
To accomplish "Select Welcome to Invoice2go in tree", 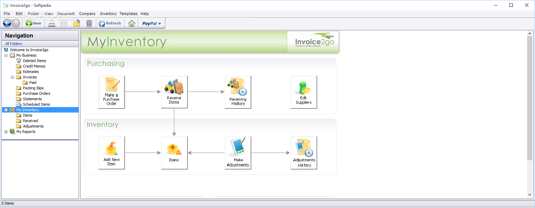I will 29,50.
